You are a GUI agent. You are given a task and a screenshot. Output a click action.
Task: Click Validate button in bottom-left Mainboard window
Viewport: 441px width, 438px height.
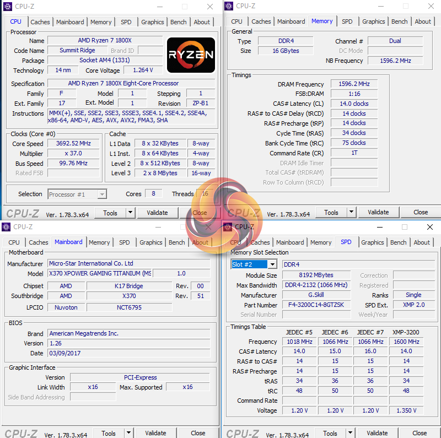[155, 433]
